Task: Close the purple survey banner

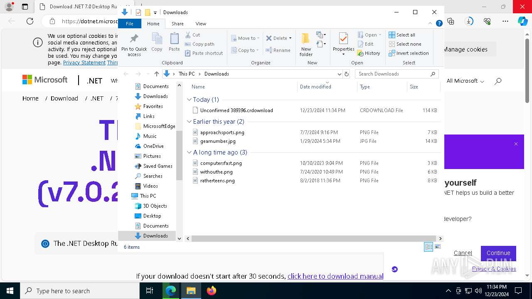Action: point(516,144)
